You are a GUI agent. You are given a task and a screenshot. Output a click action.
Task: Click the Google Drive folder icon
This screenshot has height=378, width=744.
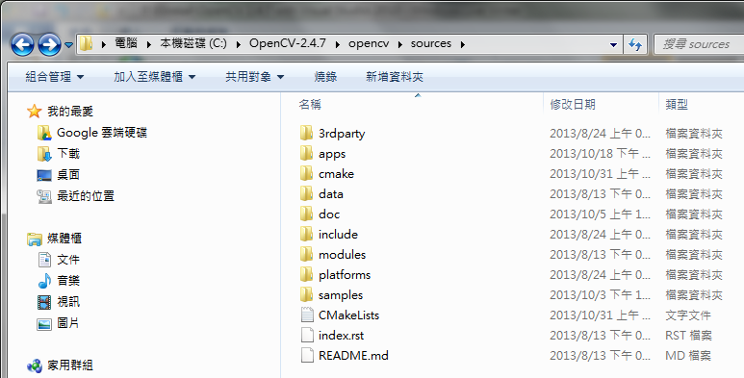(x=43, y=133)
